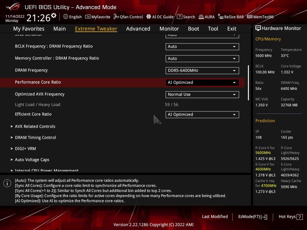Image resolution: width=307 pixels, height=230 pixels.
Task: Click the date 11/14/2022 Monday
Action: tap(15, 18)
